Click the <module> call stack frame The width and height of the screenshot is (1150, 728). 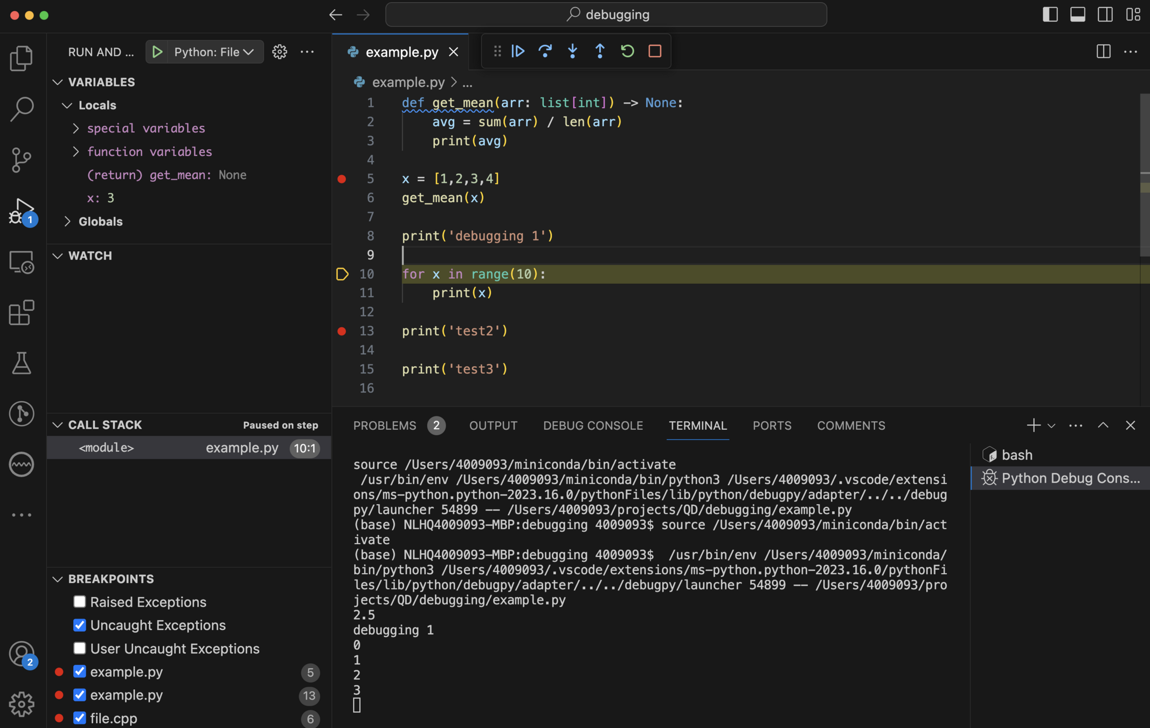pos(107,448)
